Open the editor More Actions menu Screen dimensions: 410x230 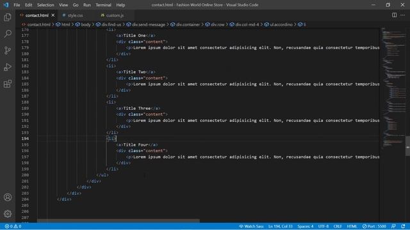(x=403, y=15)
